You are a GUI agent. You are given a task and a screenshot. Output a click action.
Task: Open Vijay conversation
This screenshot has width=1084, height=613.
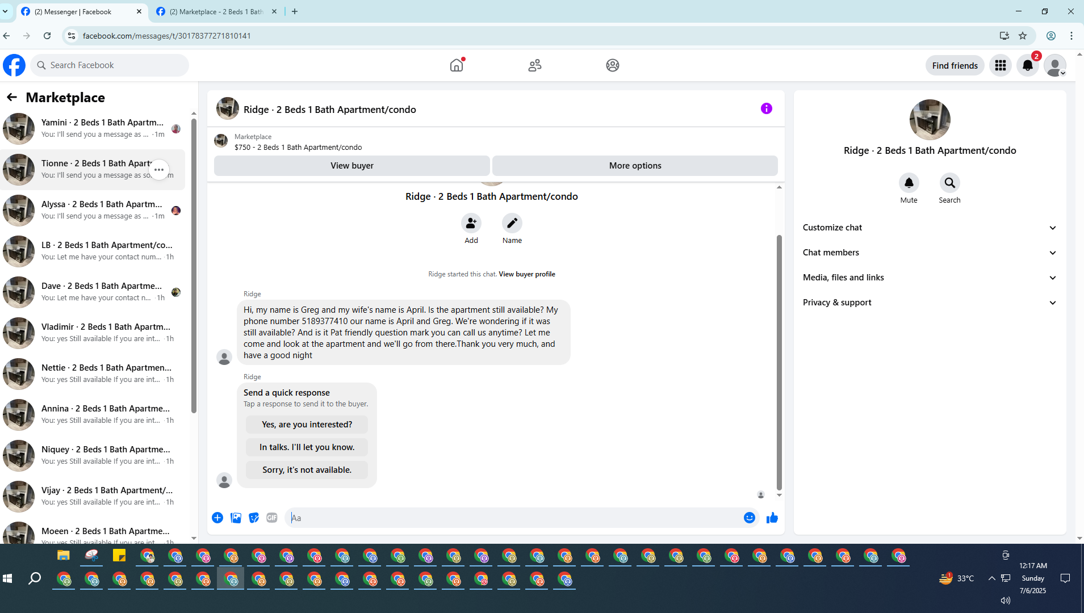pos(93,497)
